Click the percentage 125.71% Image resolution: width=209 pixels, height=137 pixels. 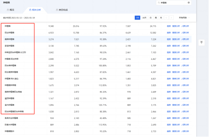pos(103,105)
